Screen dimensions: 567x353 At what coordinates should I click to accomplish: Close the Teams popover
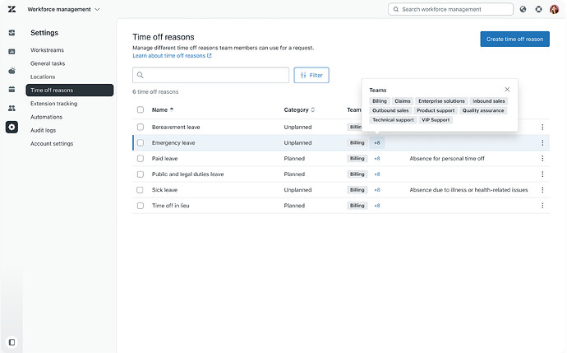pos(507,90)
